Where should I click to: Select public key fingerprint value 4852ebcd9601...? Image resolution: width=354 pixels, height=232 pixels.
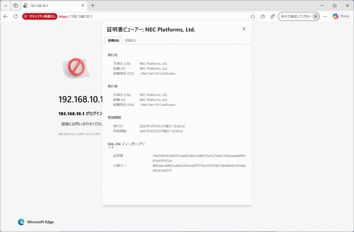(199, 168)
